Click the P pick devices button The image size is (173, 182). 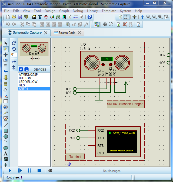click(21, 69)
